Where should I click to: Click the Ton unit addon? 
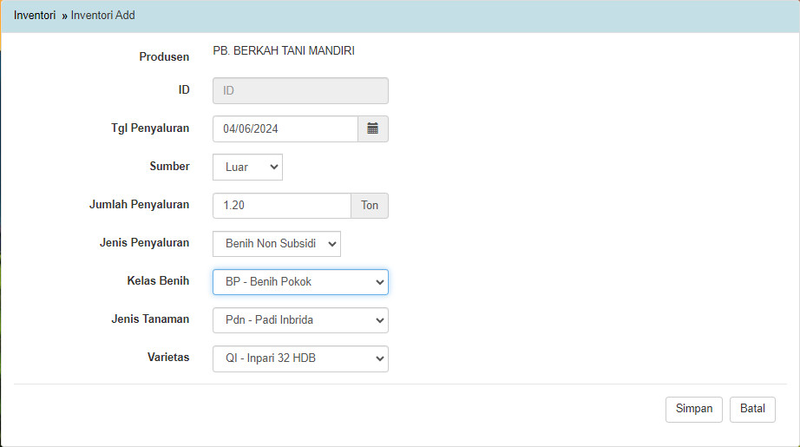point(370,205)
